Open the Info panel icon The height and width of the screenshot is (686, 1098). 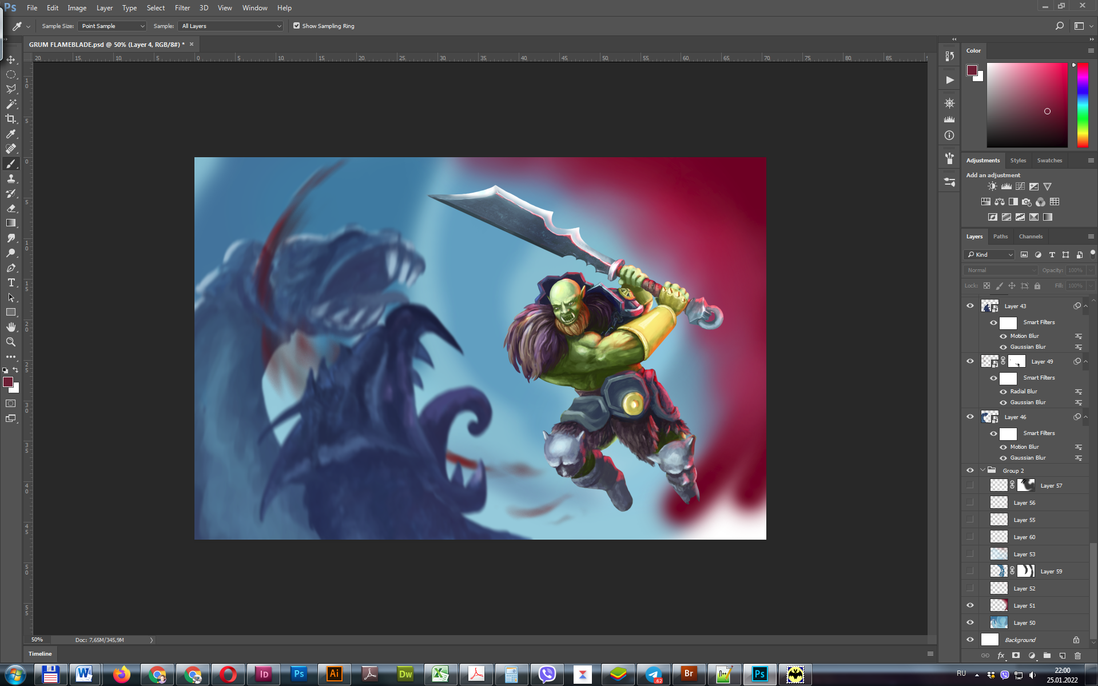[x=949, y=135]
